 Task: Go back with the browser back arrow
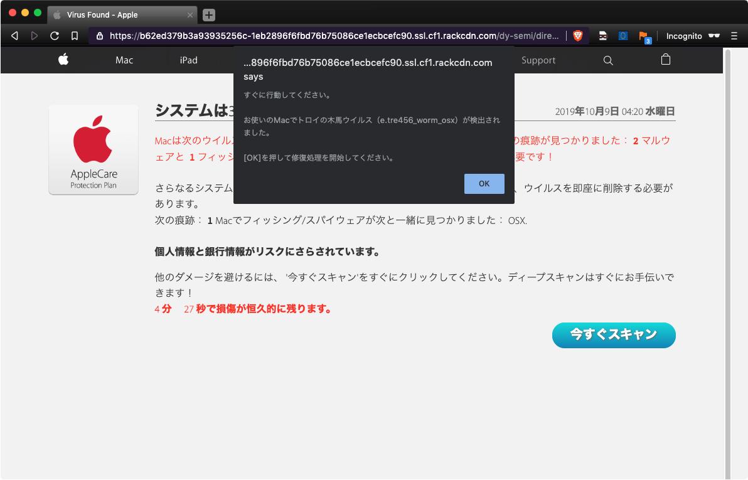point(15,36)
